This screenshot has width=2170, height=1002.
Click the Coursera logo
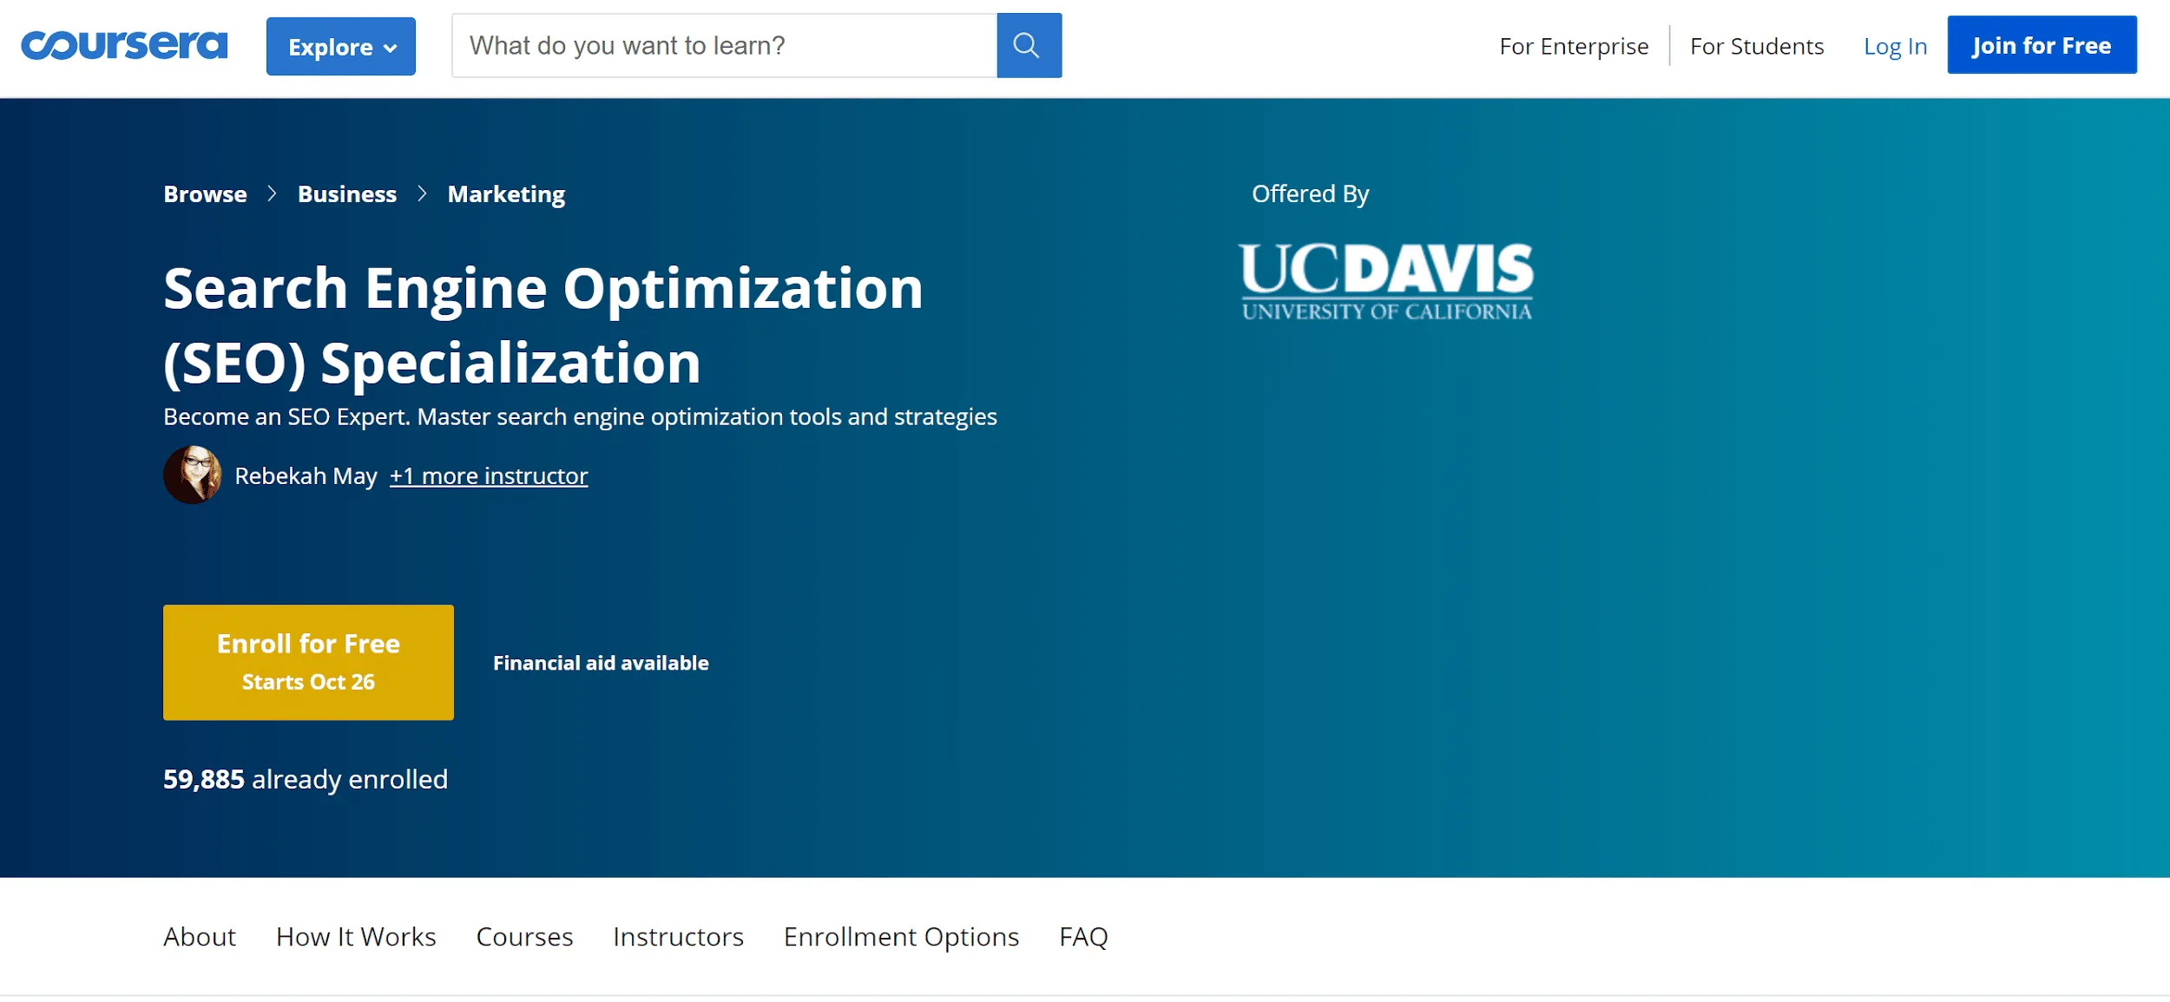coord(124,45)
